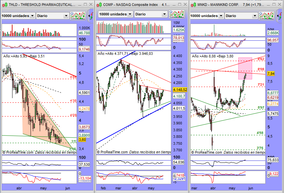Open the Diario timeframe dropdown in MNKD window
This screenshot has height=193, width=284.
241,16
